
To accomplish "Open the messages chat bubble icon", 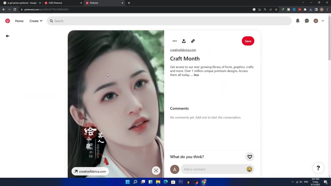I will tap(307, 21).
